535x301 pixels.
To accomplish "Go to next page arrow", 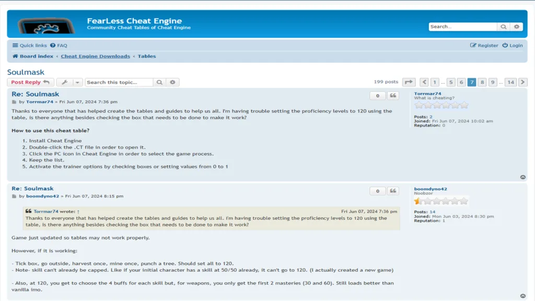I will [x=522, y=82].
